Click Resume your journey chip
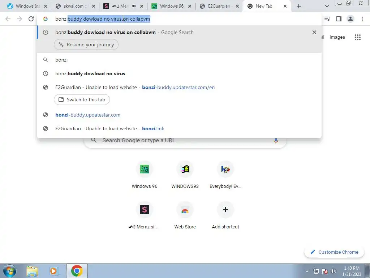The width and height of the screenshot is (370, 278). [x=86, y=45]
